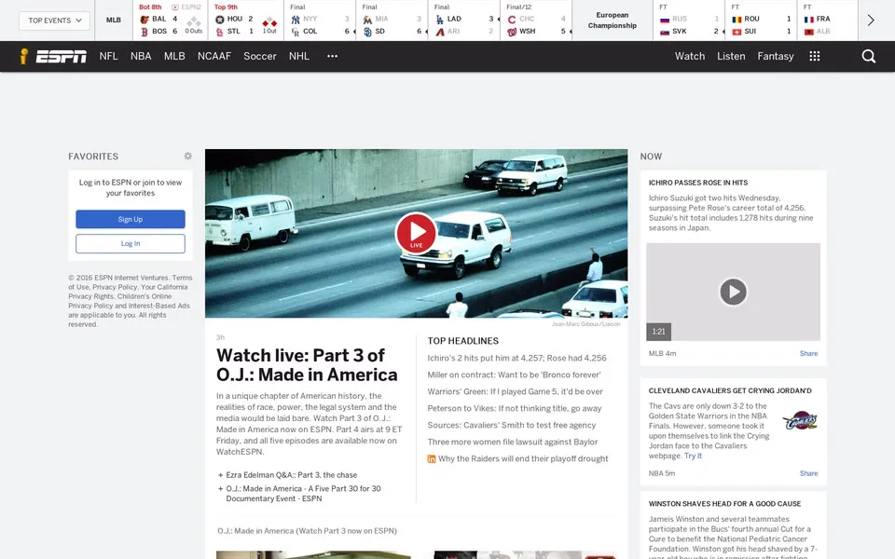Viewport: 895px width, 559px height.
Task: Click the ESPN logo
Action: pos(62,57)
